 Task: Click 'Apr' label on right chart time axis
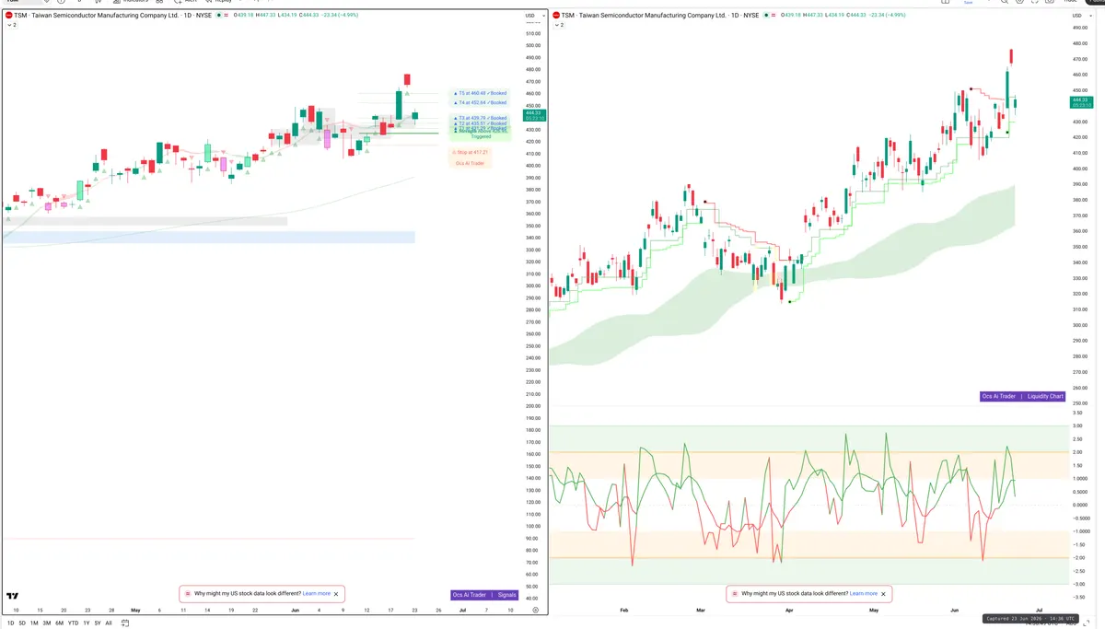(x=788, y=610)
